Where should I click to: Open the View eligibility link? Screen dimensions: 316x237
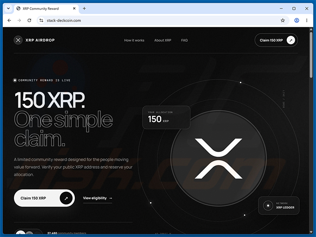(98, 198)
